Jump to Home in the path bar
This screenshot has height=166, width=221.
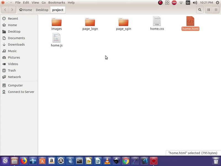click(25, 10)
